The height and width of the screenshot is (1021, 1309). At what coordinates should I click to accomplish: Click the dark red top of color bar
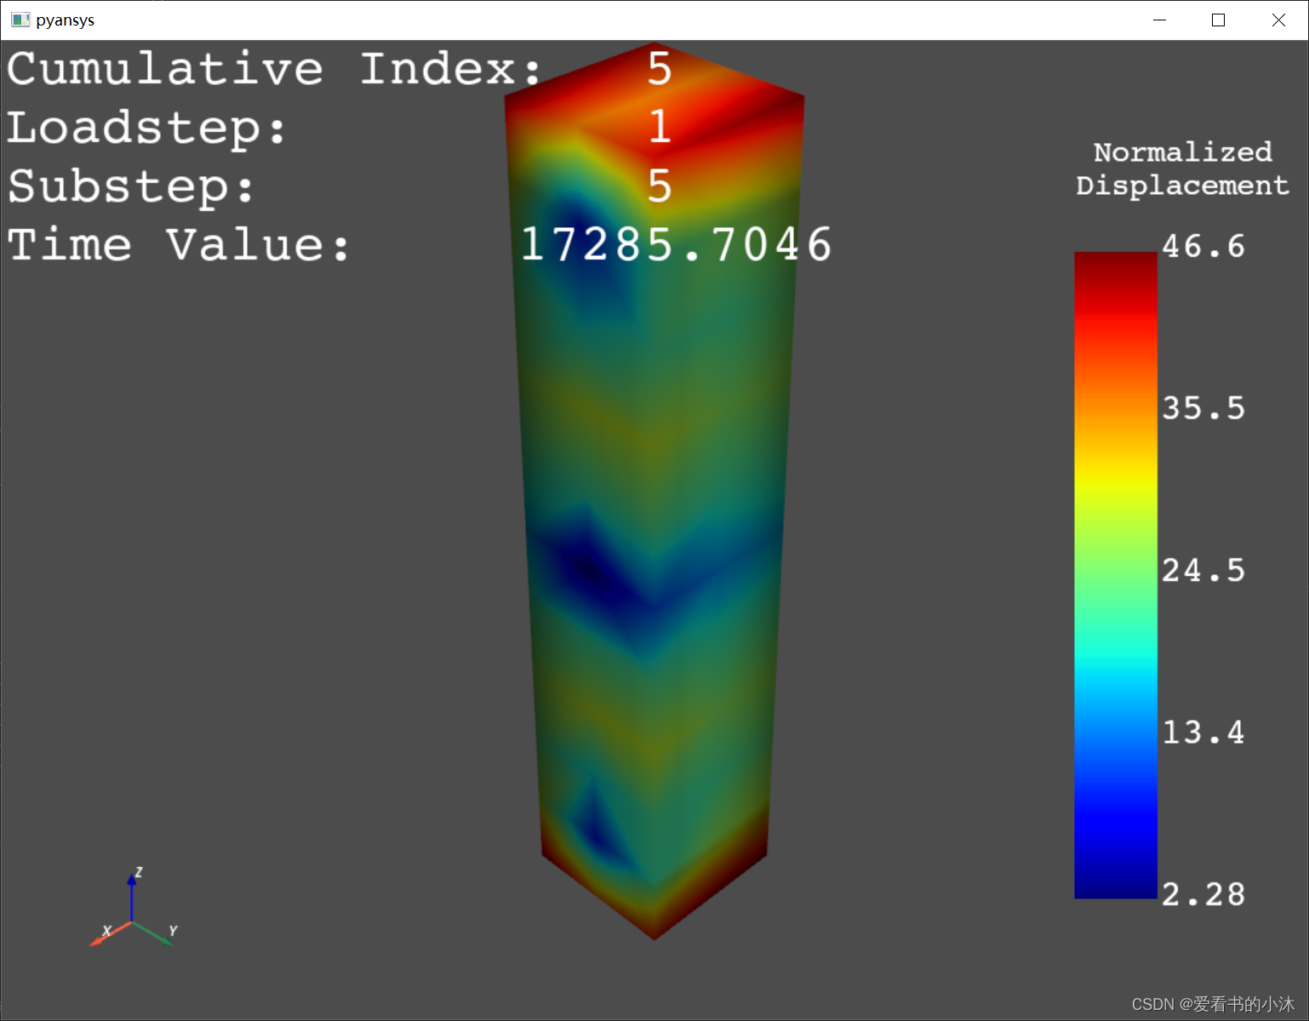1115,265
